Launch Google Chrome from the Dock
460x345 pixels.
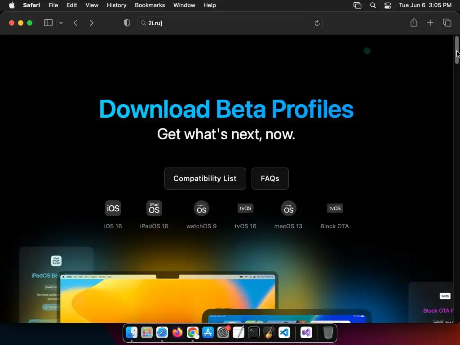pos(192,332)
